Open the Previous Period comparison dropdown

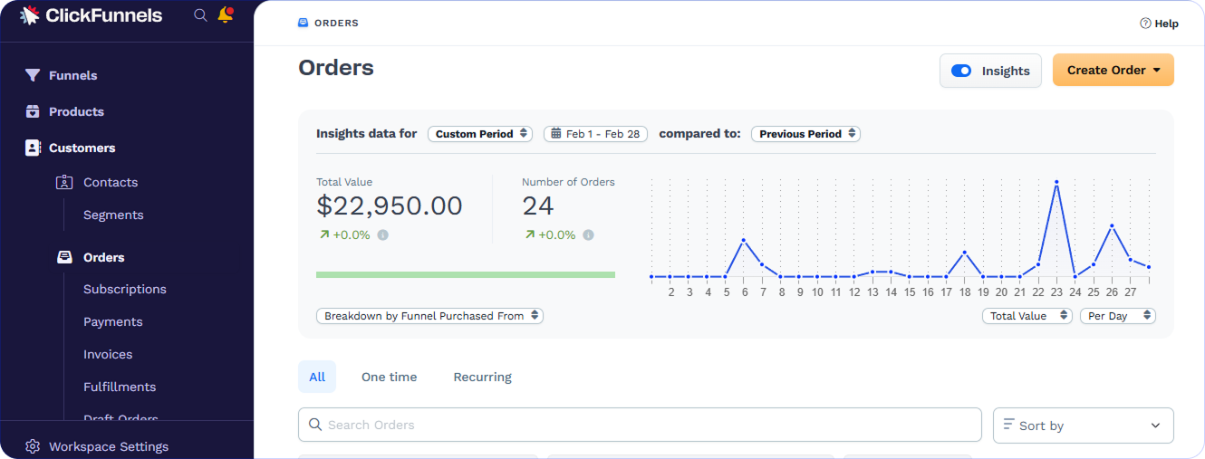805,134
